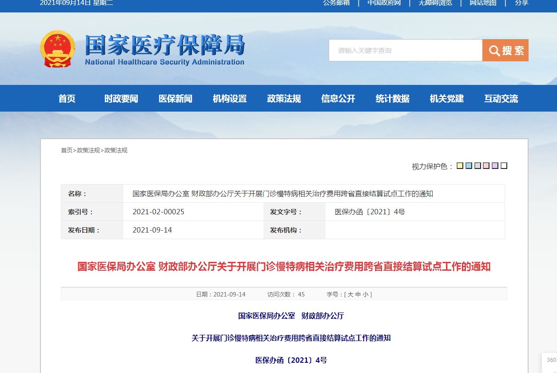Open the 医保新闻 navigation item

pyautogui.click(x=175, y=99)
